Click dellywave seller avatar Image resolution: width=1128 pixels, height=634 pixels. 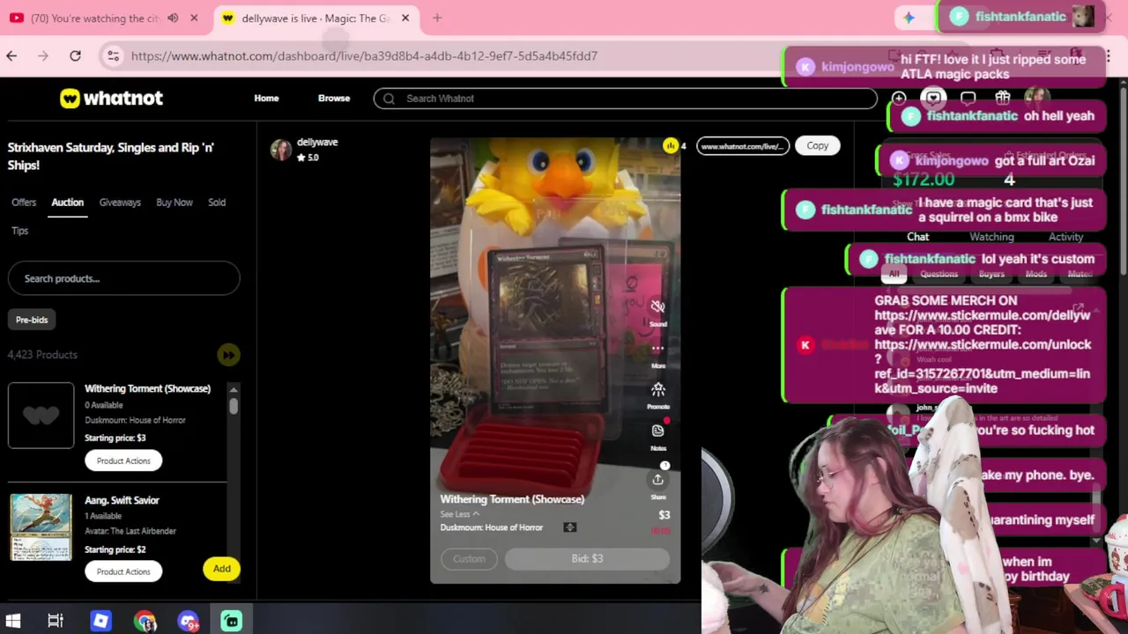pyautogui.click(x=281, y=150)
